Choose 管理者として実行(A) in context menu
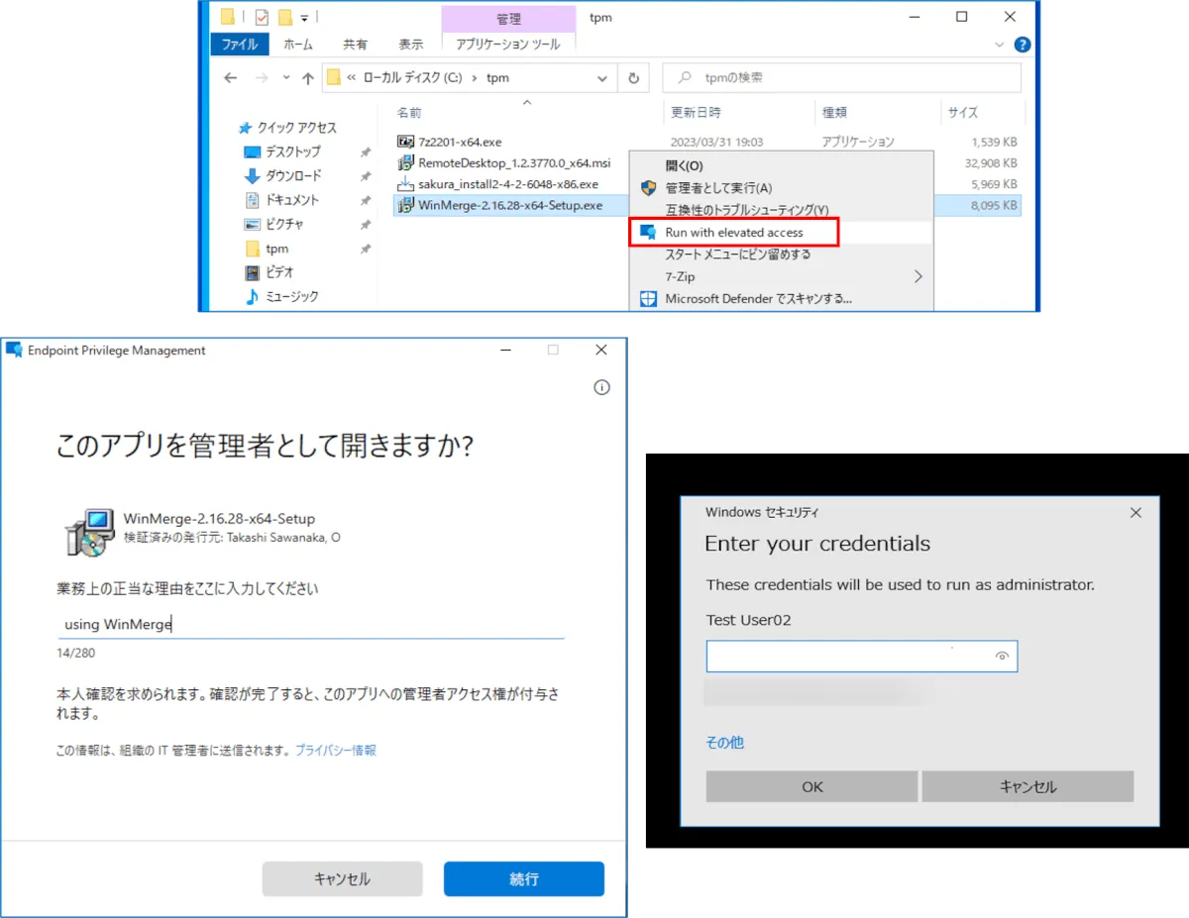The height and width of the screenshot is (918, 1189). tap(718, 188)
